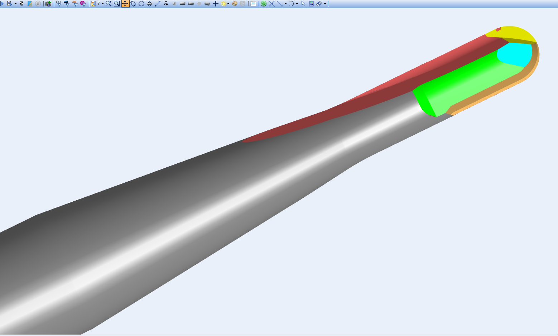This screenshot has height=336, width=558.
Task: Click the cyan surface on the model
Action: tap(515, 54)
